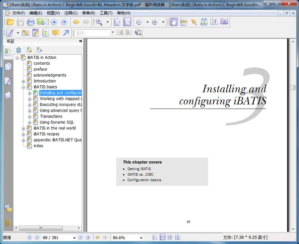The height and width of the screenshot is (244, 299).
Task: Select the magnifier zoom-in tool
Action: pyautogui.click(x=99, y=22)
